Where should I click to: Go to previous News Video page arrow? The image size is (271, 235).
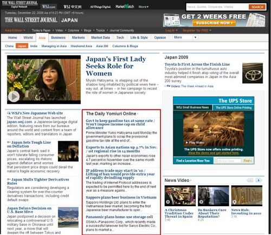tap(250, 180)
